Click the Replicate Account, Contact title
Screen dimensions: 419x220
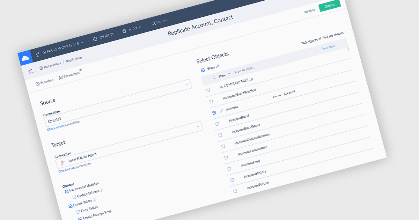(200, 25)
